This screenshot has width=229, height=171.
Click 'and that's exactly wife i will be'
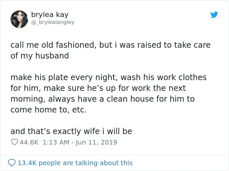[x=71, y=131]
